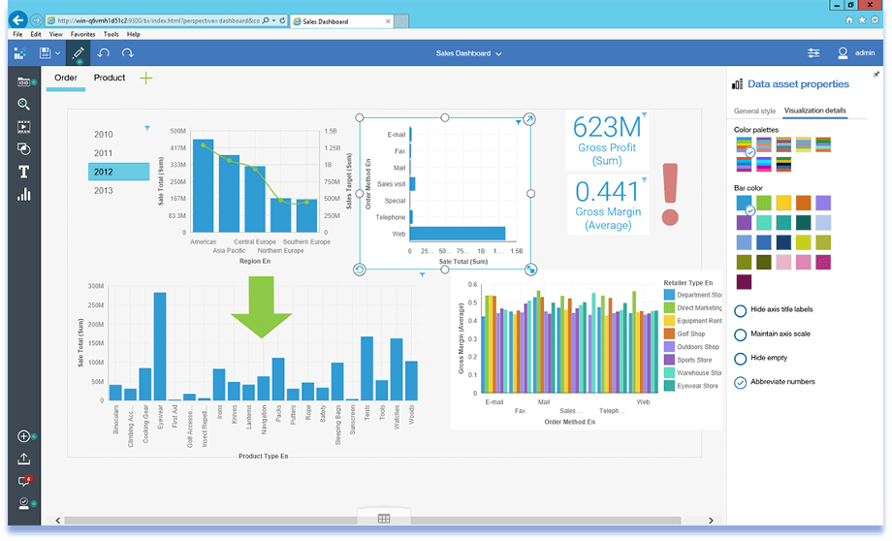Switch to the Product tab
The width and height of the screenshot is (892, 541).
(x=110, y=78)
